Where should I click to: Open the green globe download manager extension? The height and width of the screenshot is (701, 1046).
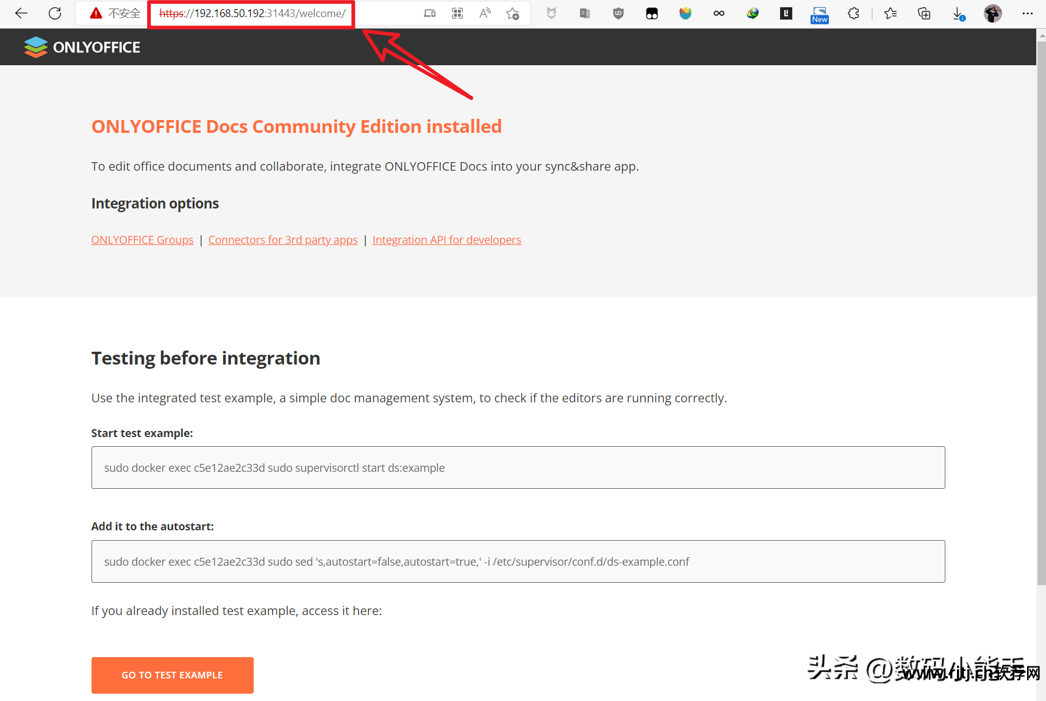(x=753, y=13)
